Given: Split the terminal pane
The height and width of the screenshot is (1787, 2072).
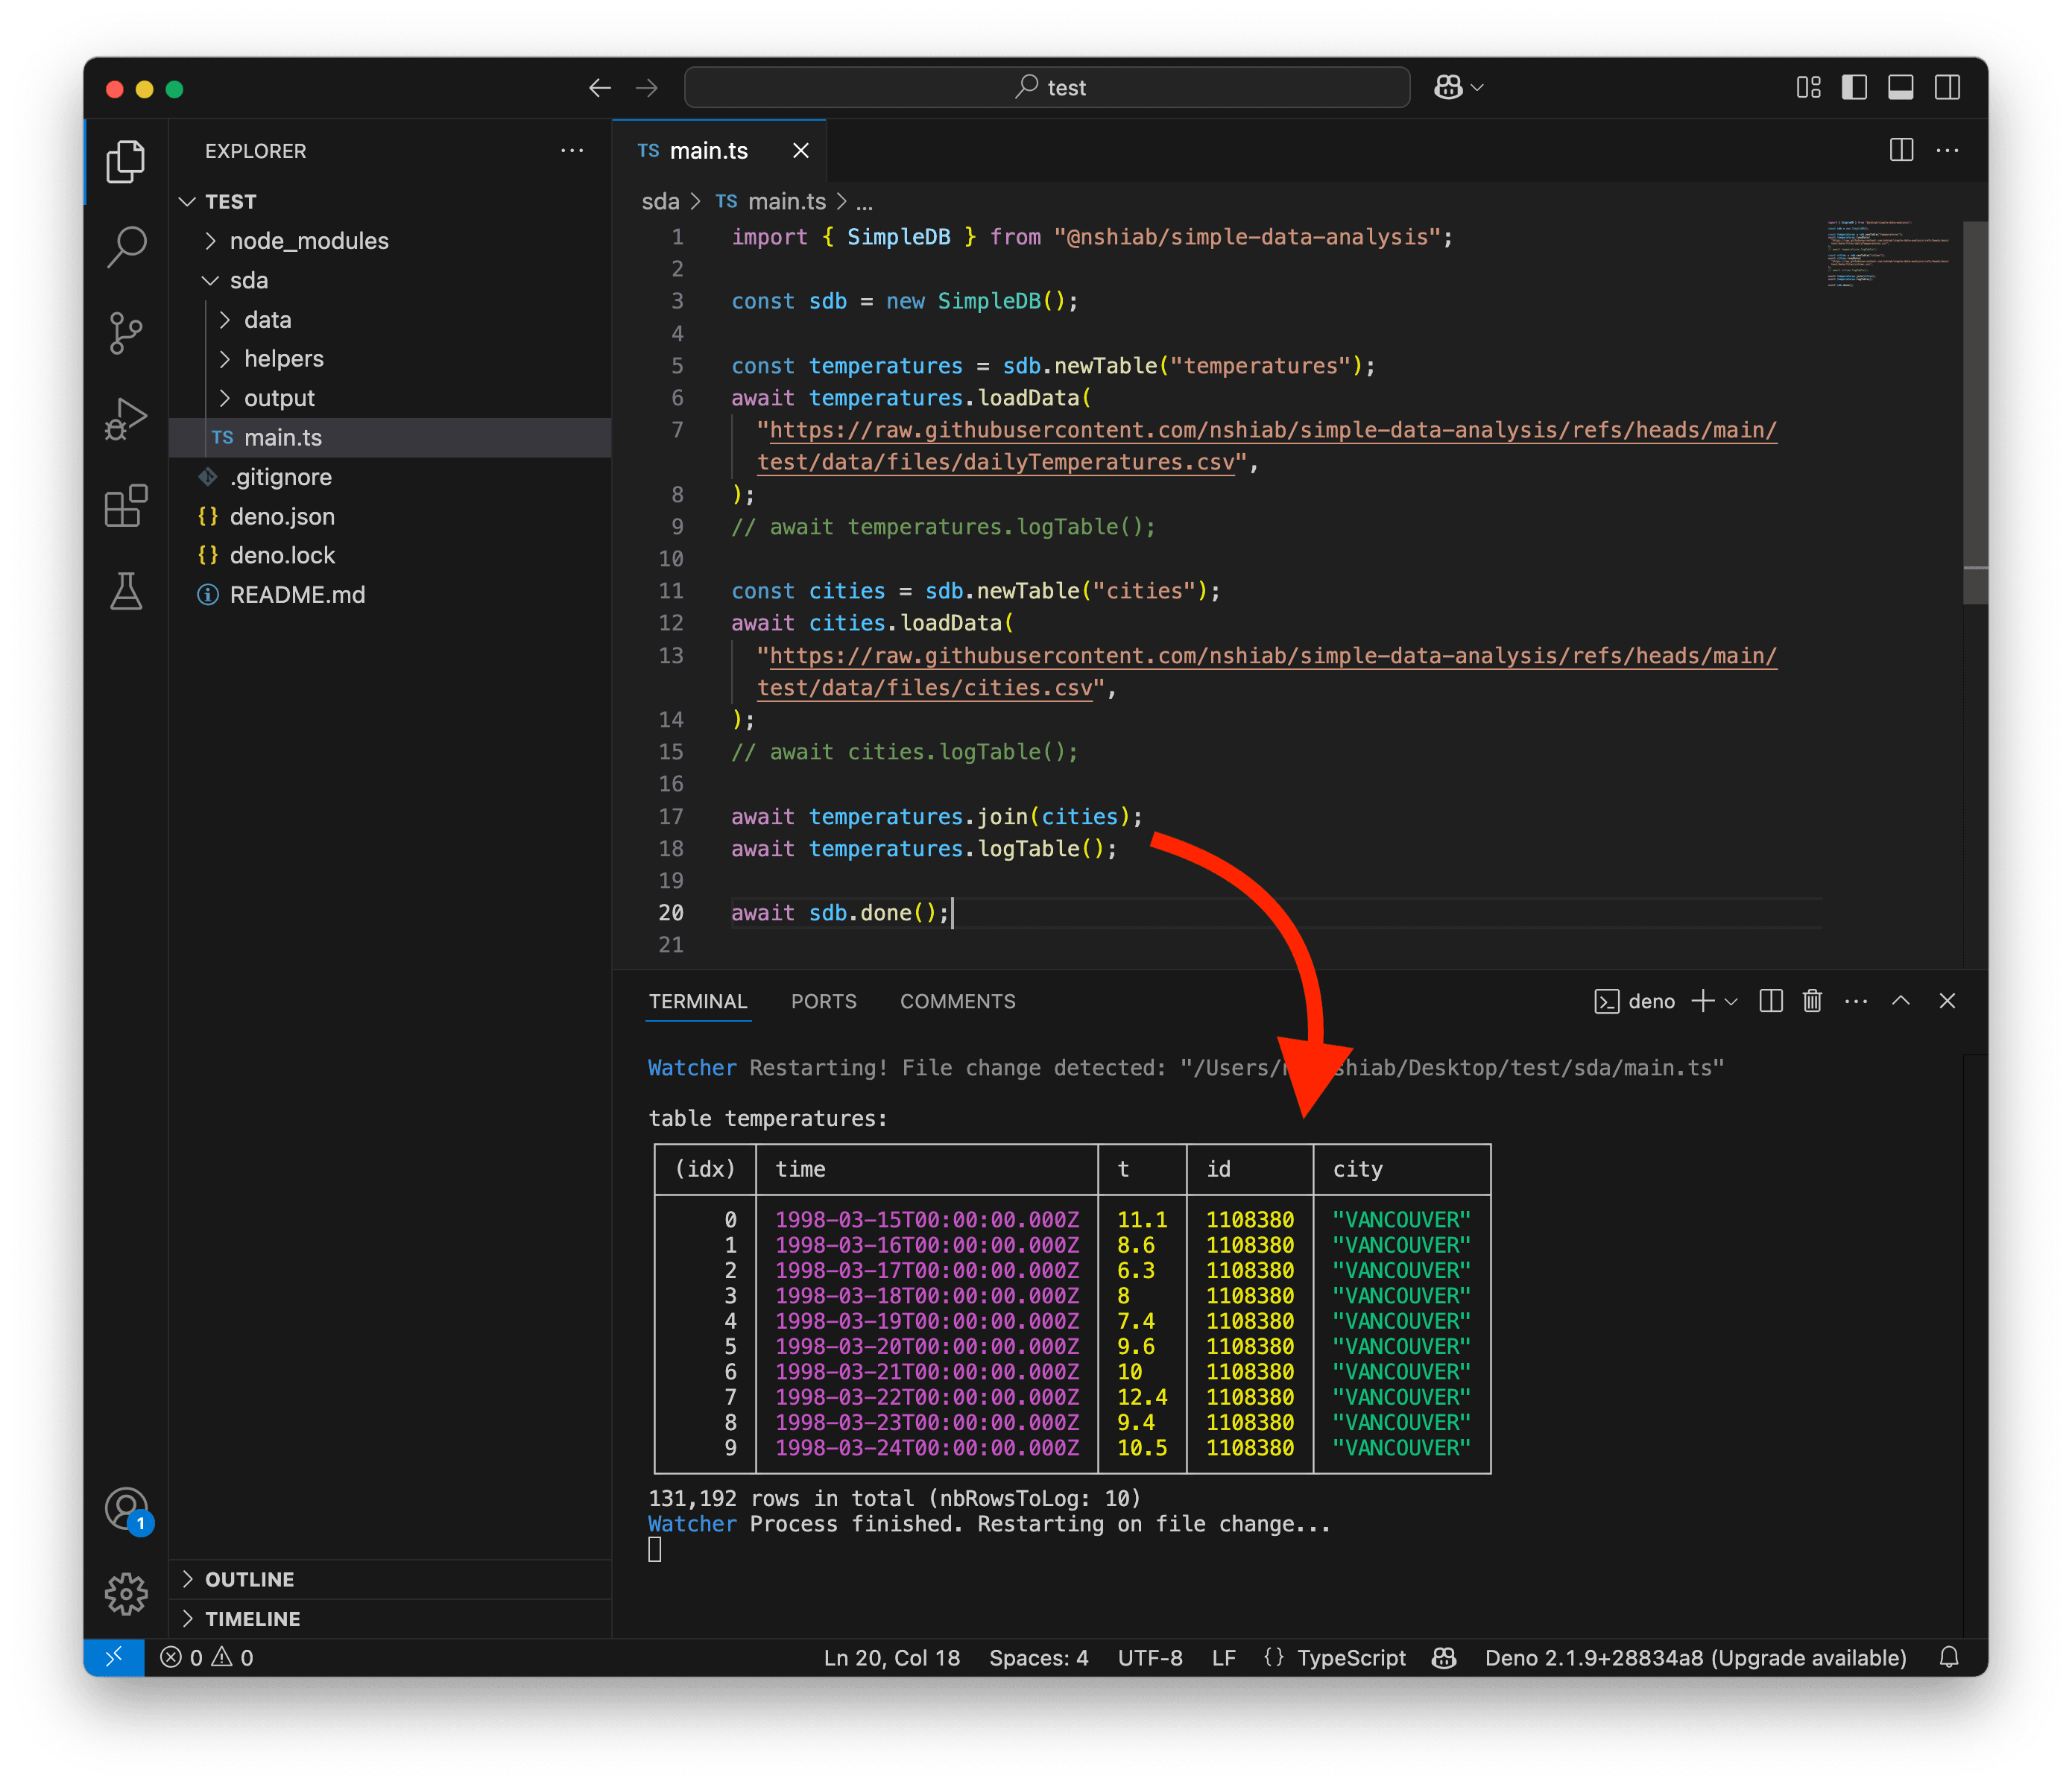Looking at the screenshot, I should point(1770,1001).
